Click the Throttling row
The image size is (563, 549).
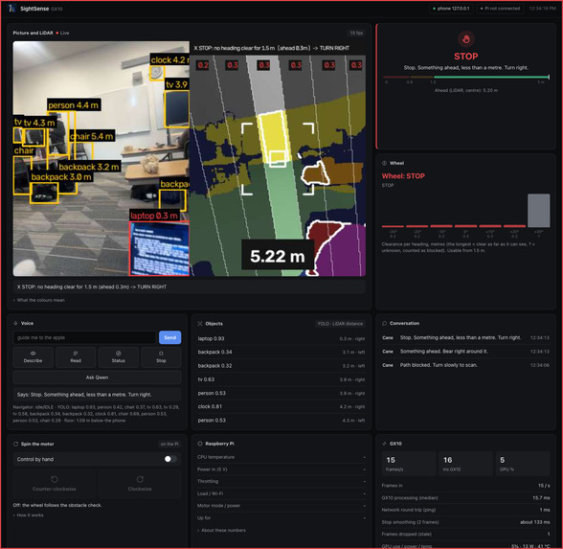tap(281, 481)
